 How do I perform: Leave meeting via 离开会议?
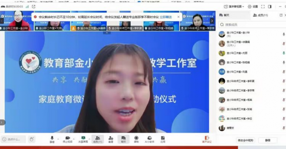point(207,139)
